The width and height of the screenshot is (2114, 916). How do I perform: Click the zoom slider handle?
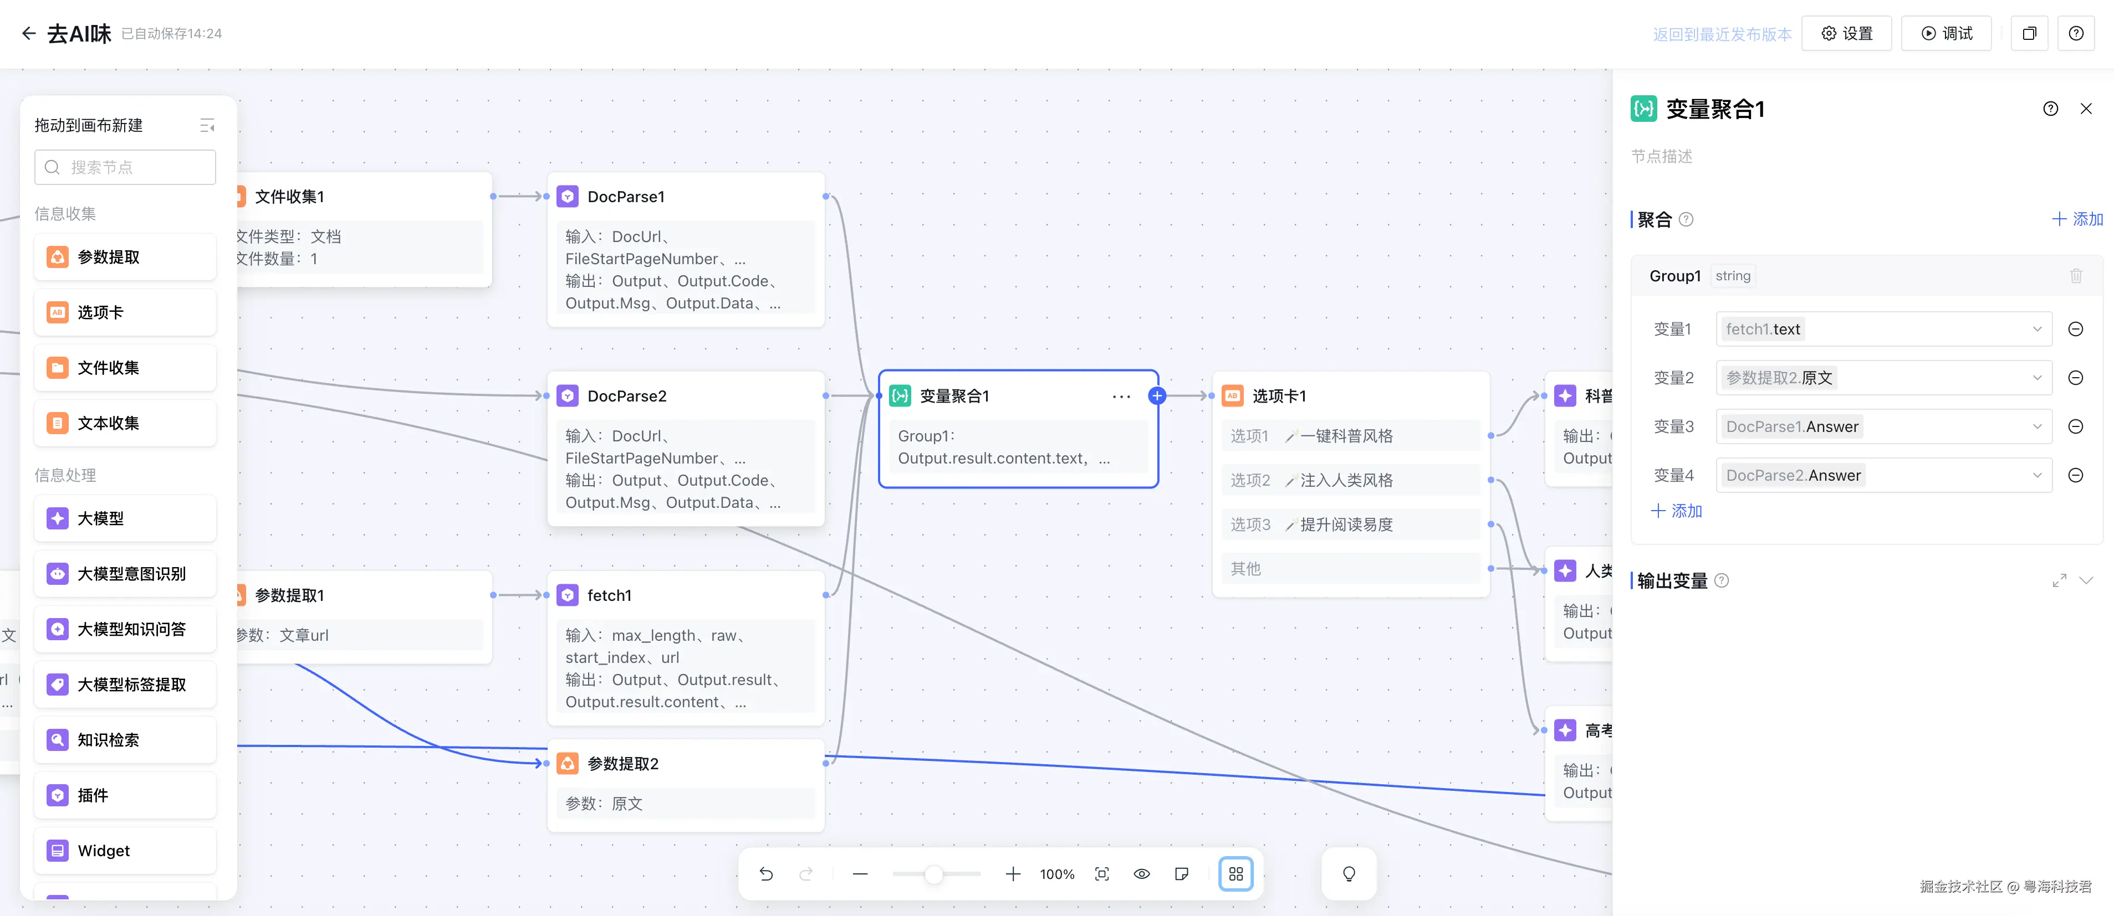coord(933,874)
